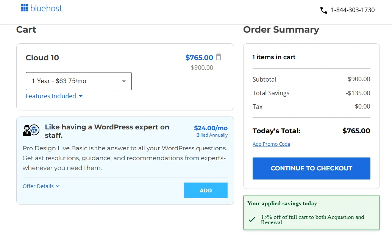Click the struck-through $900.00 price
The height and width of the screenshot is (233, 392).
(x=202, y=68)
